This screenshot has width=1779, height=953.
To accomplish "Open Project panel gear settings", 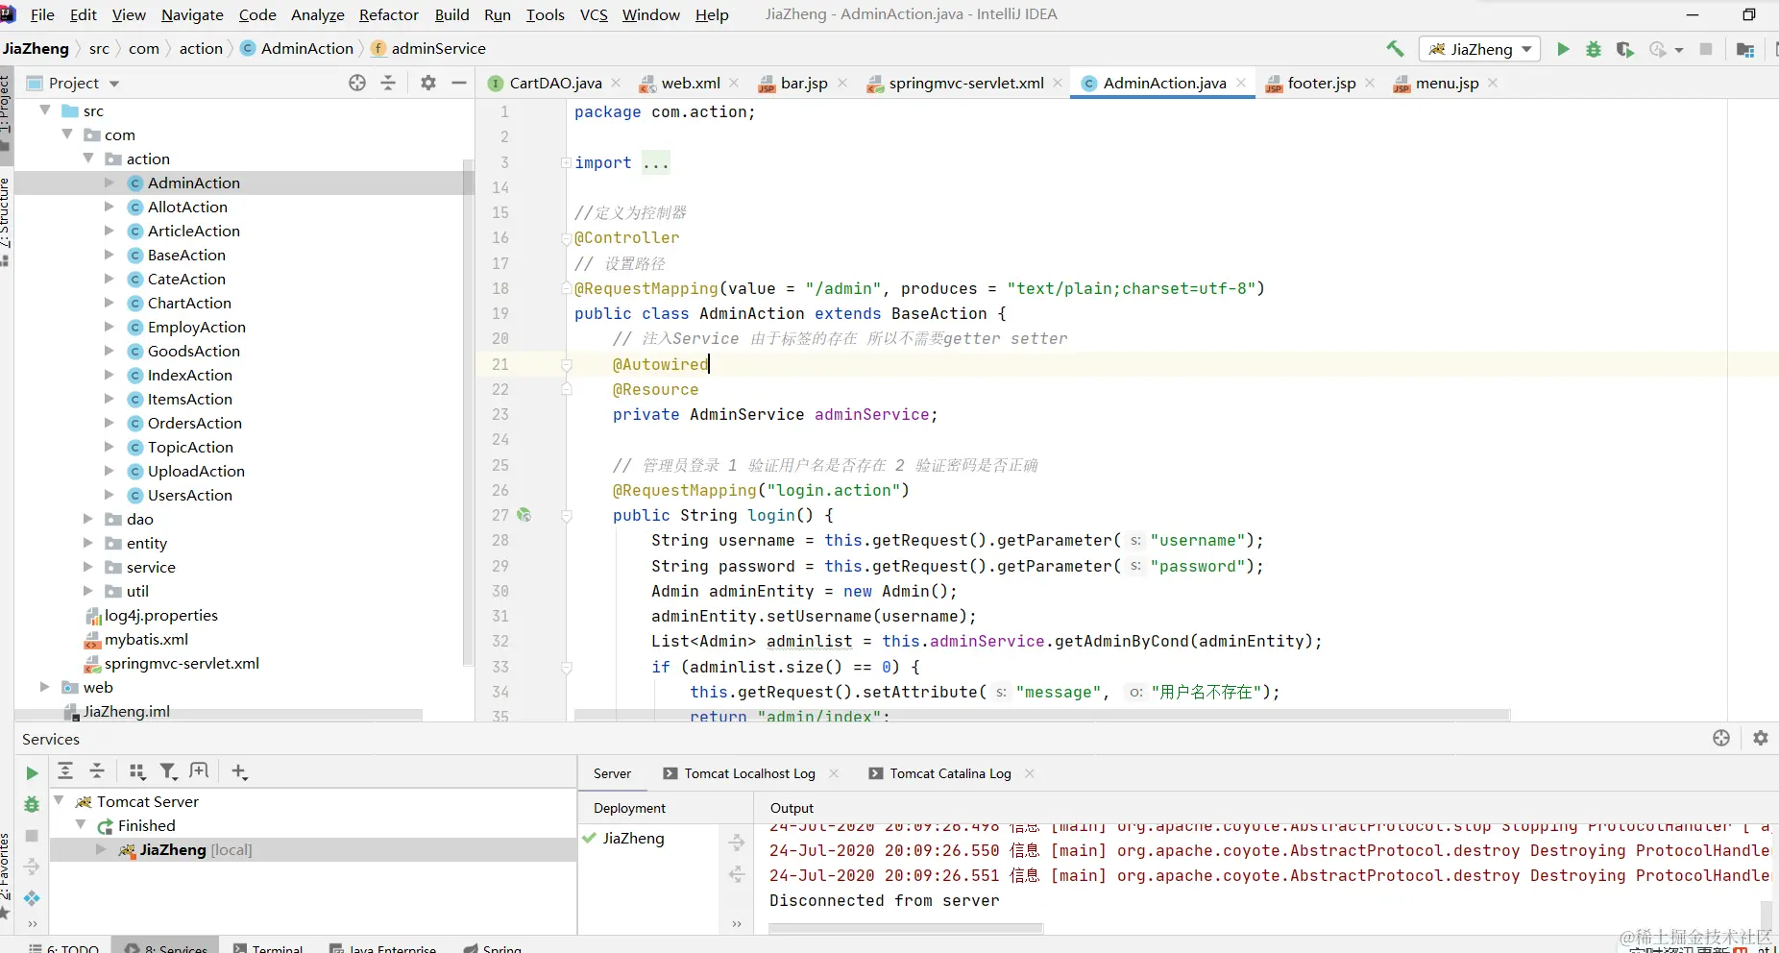I will click(428, 83).
